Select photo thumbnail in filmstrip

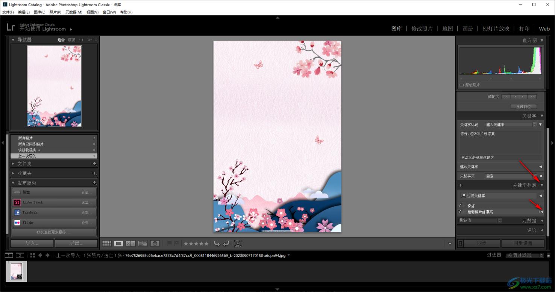16,271
